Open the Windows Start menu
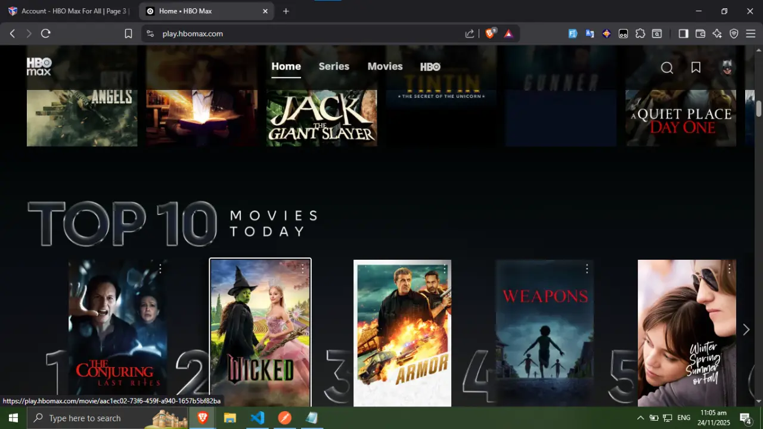Image resolution: width=763 pixels, height=429 pixels. (13, 418)
